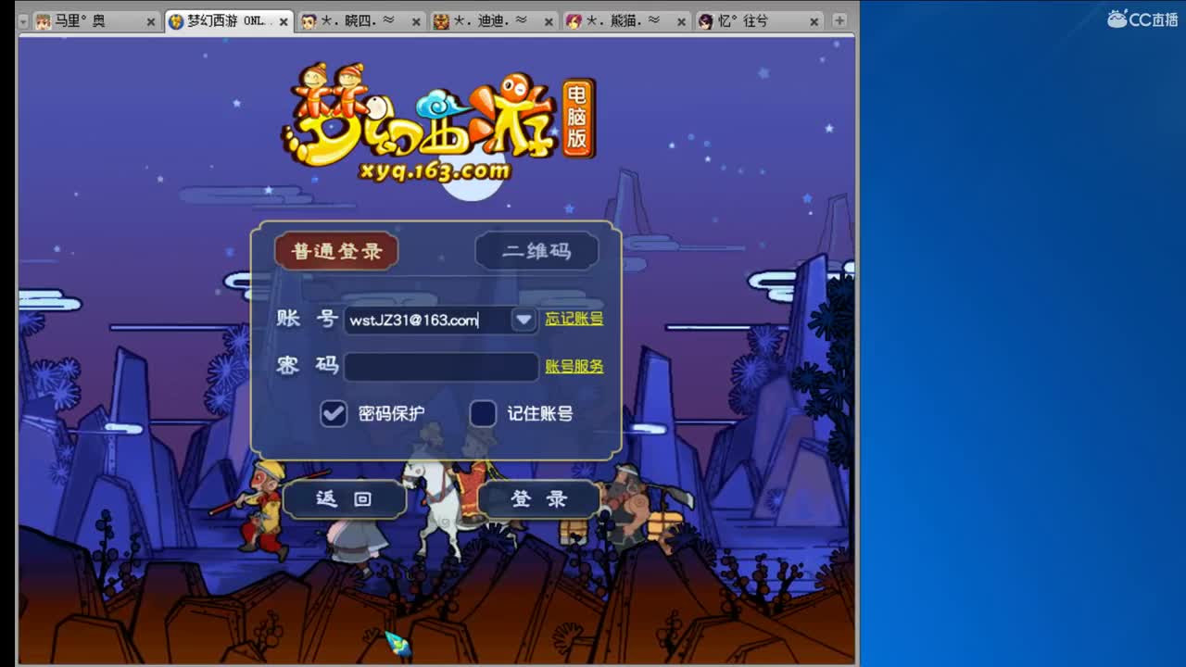Select the 梦幻西游 ONL.. tab
Image resolution: width=1186 pixels, height=667 pixels.
pyautogui.click(x=229, y=20)
